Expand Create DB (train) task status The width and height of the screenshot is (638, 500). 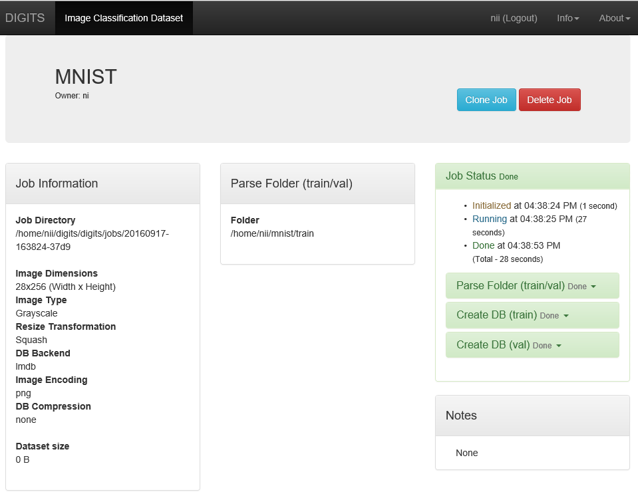tap(532, 315)
